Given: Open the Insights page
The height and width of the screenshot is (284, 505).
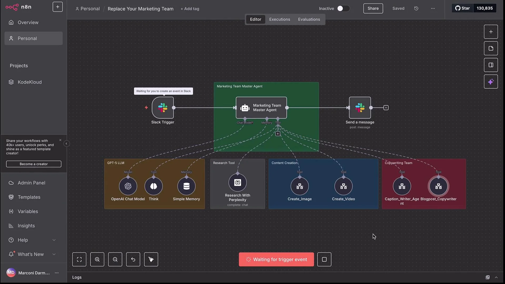Looking at the screenshot, I should click(33, 226).
